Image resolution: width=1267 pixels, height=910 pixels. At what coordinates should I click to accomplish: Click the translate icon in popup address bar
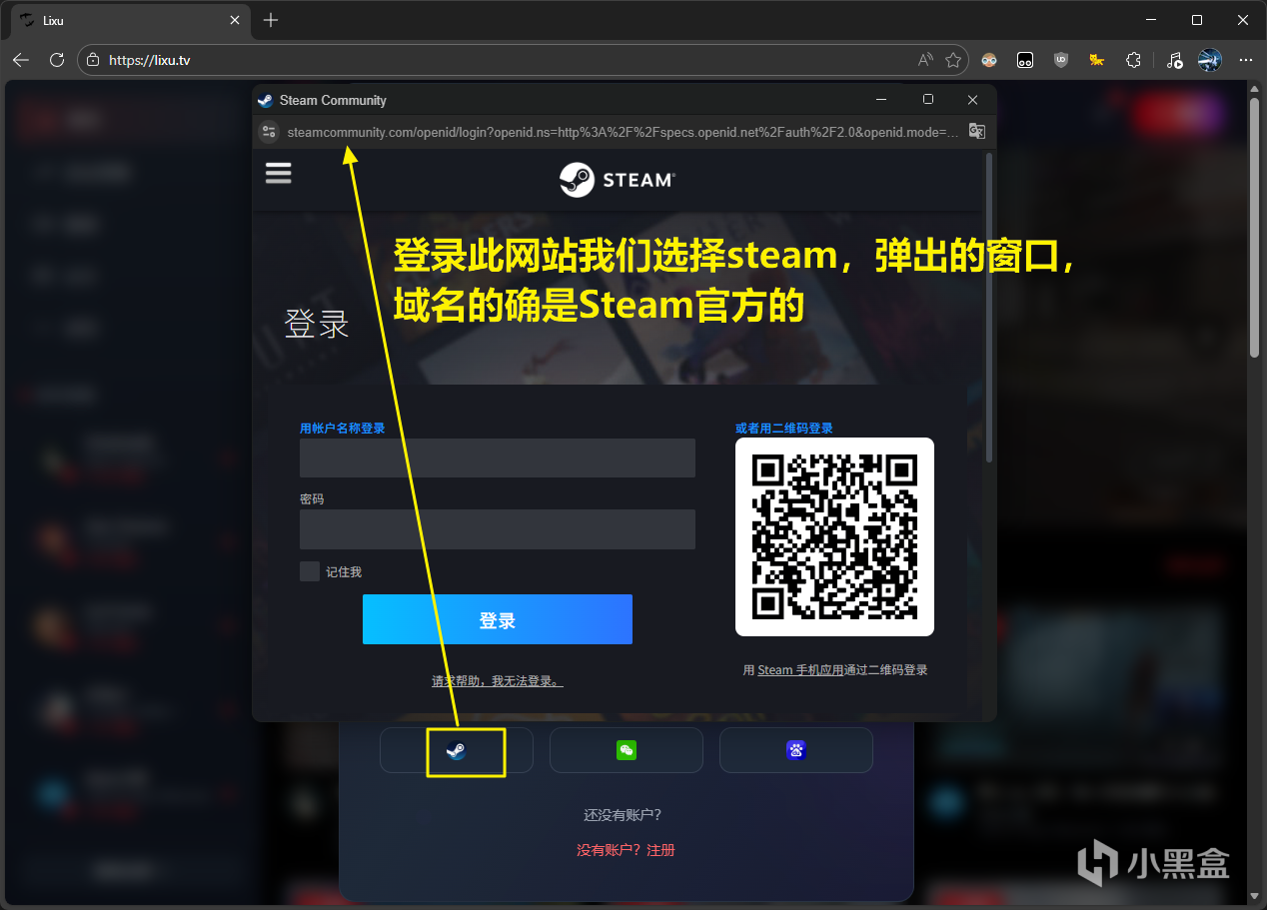click(976, 132)
